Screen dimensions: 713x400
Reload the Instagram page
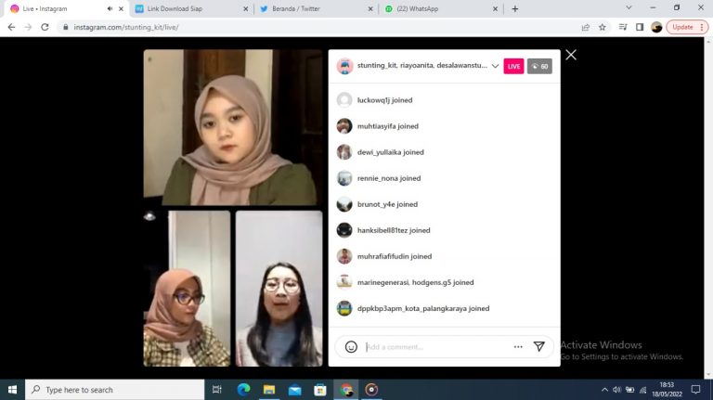45,27
